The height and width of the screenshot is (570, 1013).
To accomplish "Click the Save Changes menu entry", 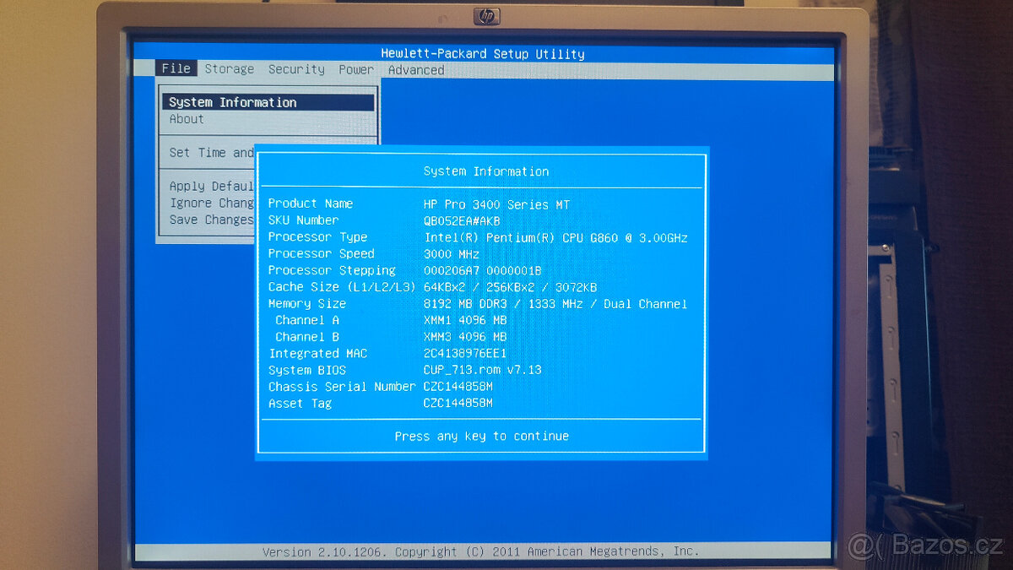I will tap(211, 220).
